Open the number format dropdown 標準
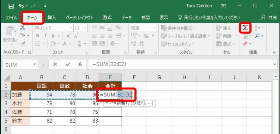280x134 pixels. [143, 28]
